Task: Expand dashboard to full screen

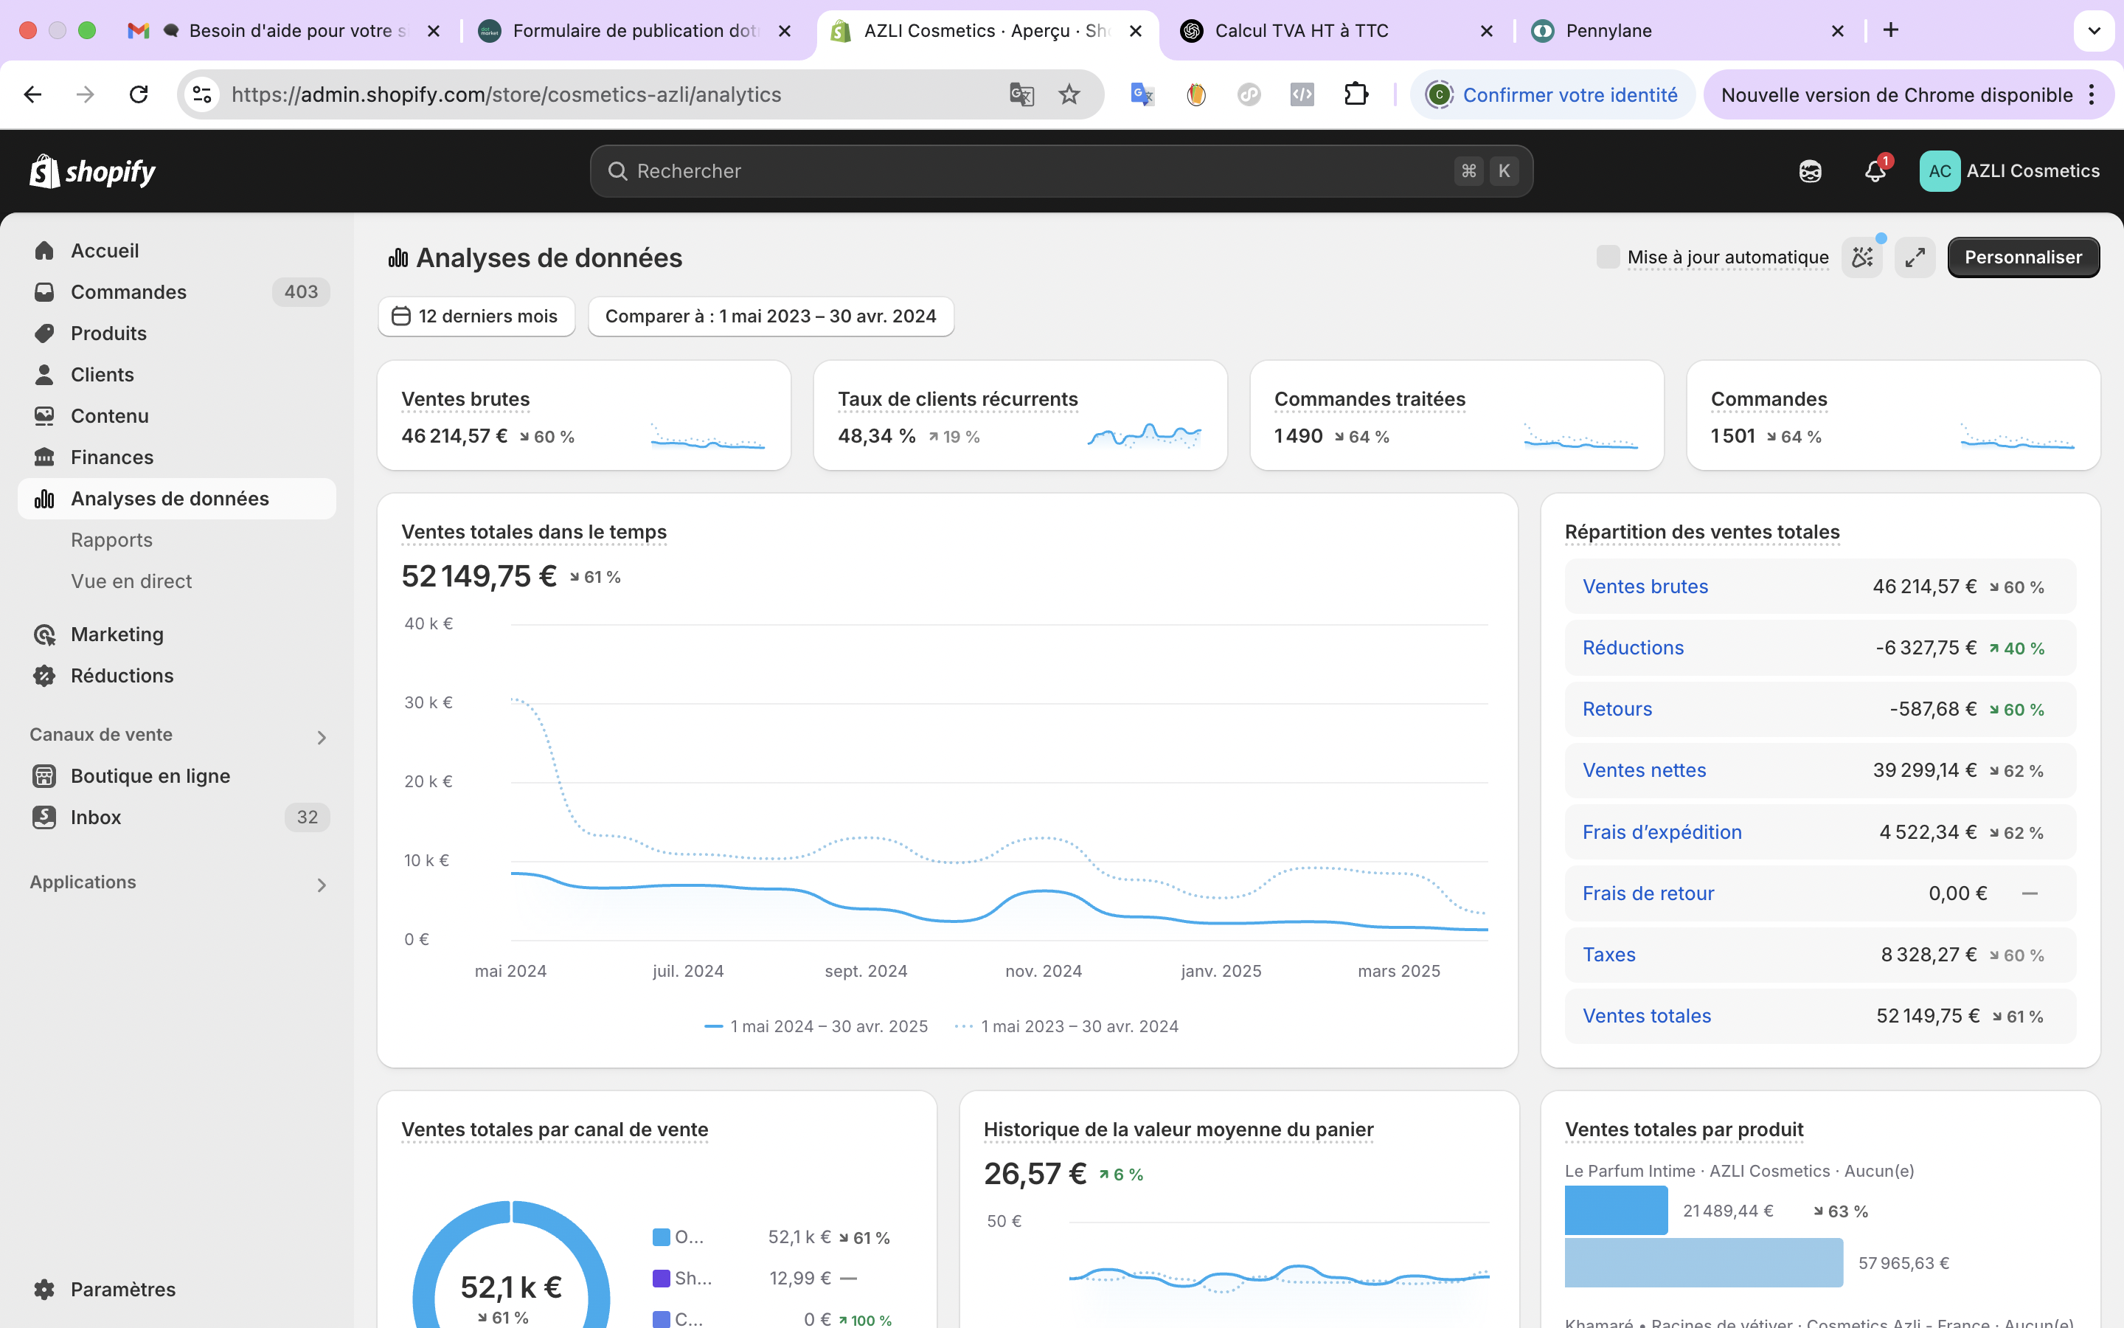Action: click(x=1915, y=257)
